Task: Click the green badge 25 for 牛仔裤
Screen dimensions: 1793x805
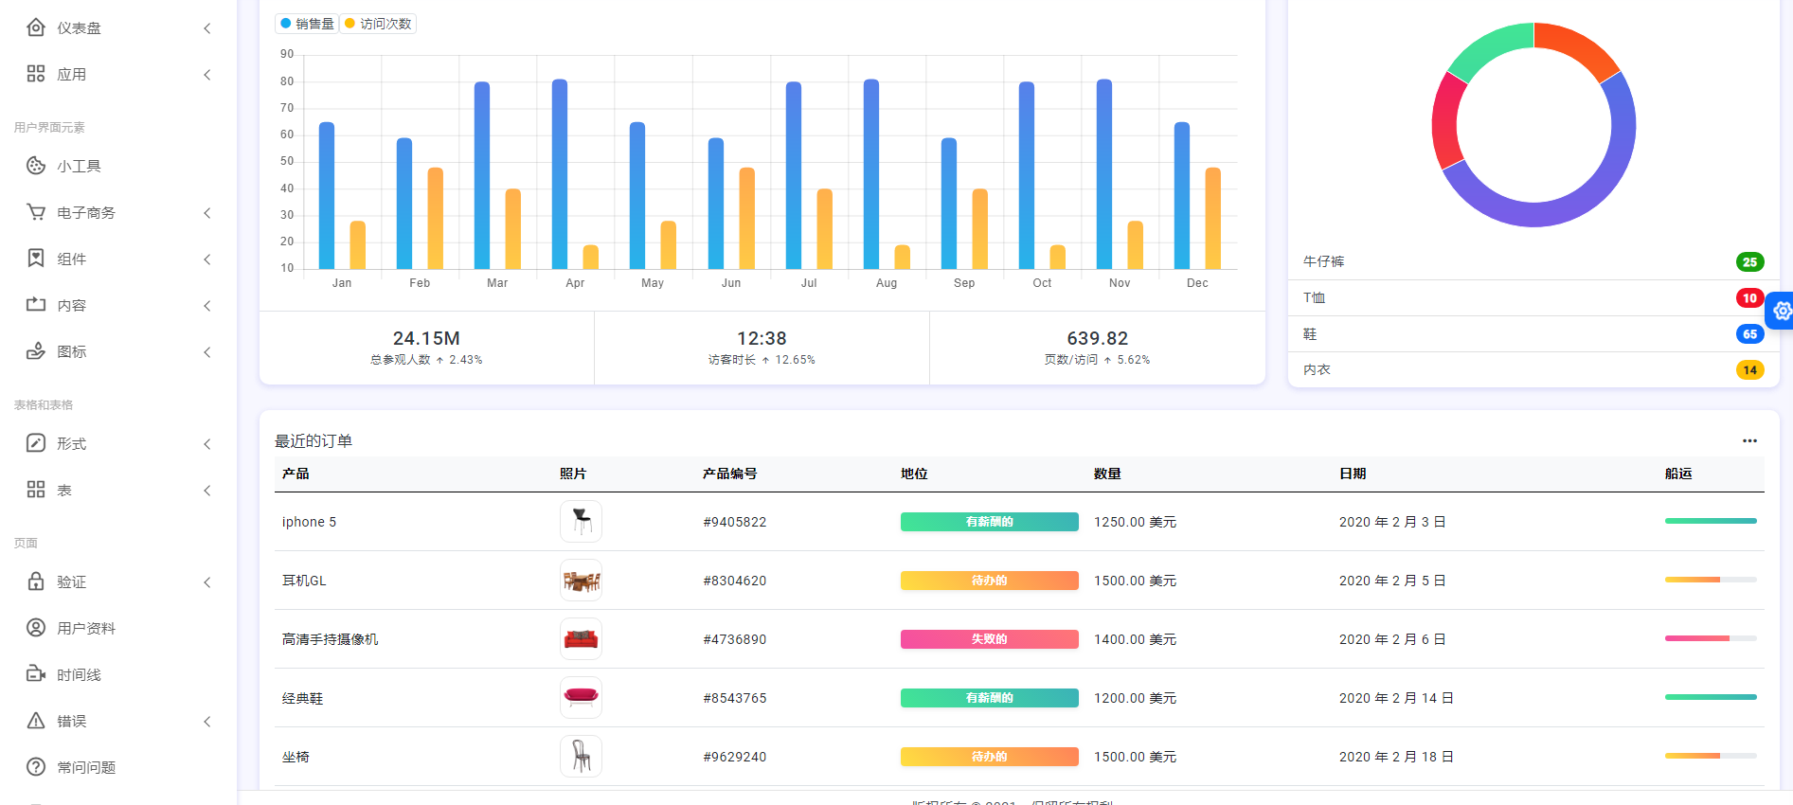Action: pos(1749,262)
